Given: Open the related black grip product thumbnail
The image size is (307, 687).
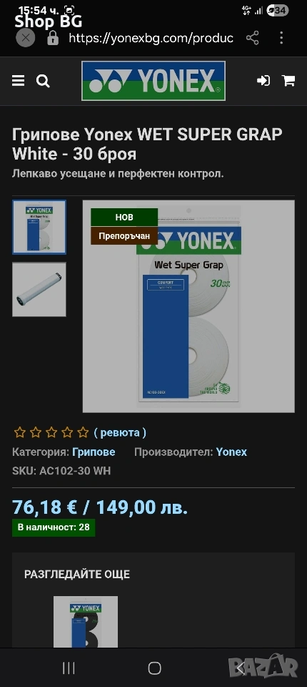Looking at the screenshot, I should pos(86,622).
